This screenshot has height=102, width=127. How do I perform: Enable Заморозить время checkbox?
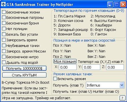point(4,40)
